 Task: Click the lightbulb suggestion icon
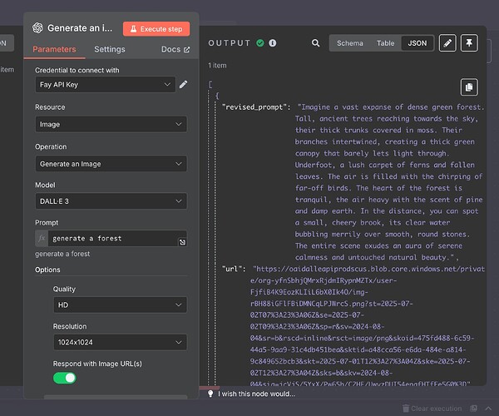pyautogui.click(x=210, y=394)
